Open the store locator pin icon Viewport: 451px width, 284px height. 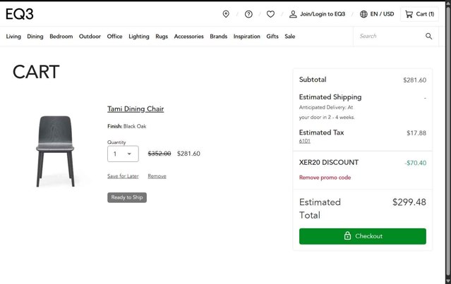[x=226, y=14]
